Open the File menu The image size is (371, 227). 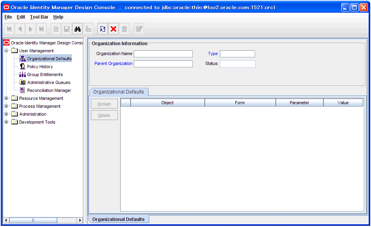[8, 17]
